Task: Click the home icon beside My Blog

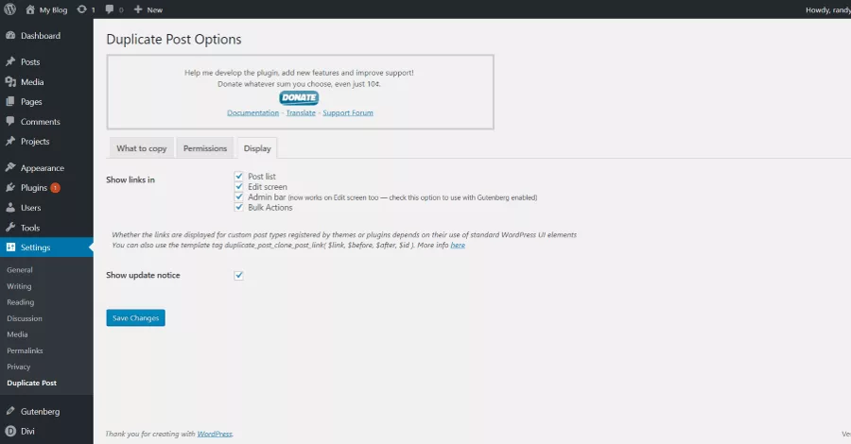Action: coord(30,9)
